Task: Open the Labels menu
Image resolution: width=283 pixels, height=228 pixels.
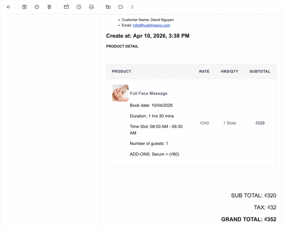Action: (120, 7)
